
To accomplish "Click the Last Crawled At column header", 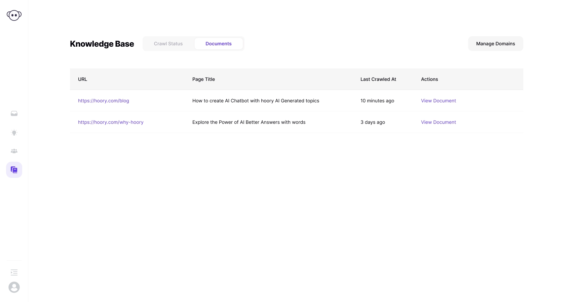I will pos(378,79).
